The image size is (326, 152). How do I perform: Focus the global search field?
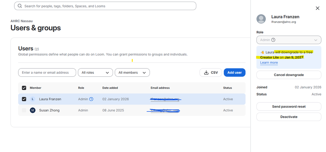(105, 6)
